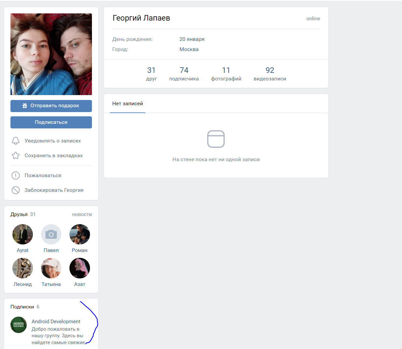Viewport: 402px width, 349px height.
Task: Click the block circle icon
Action: click(16, 190)
